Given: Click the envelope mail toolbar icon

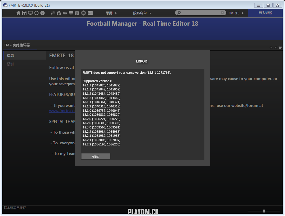Looking at the screenshot, I should 90,13.
